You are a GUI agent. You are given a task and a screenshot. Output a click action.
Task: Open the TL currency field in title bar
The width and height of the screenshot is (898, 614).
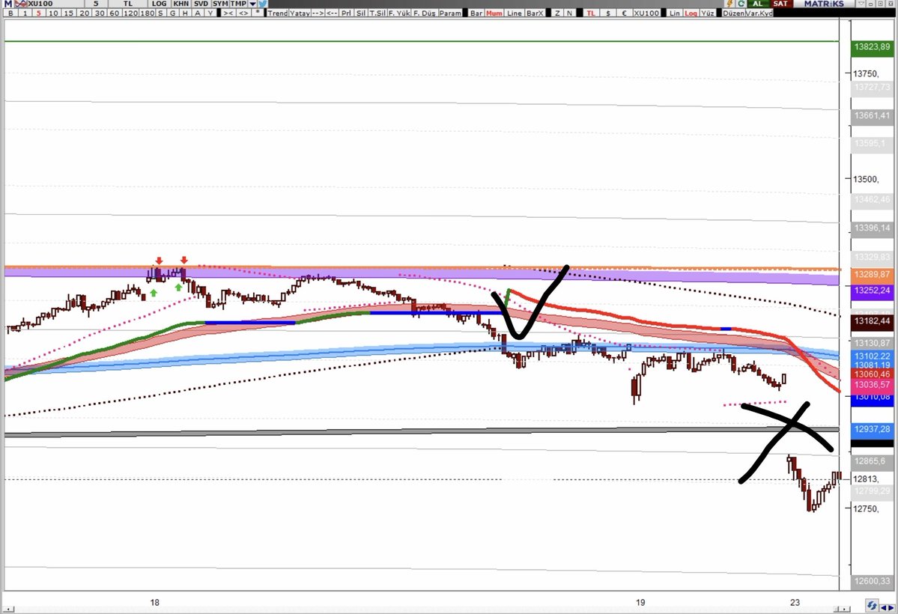coord(128,4)
